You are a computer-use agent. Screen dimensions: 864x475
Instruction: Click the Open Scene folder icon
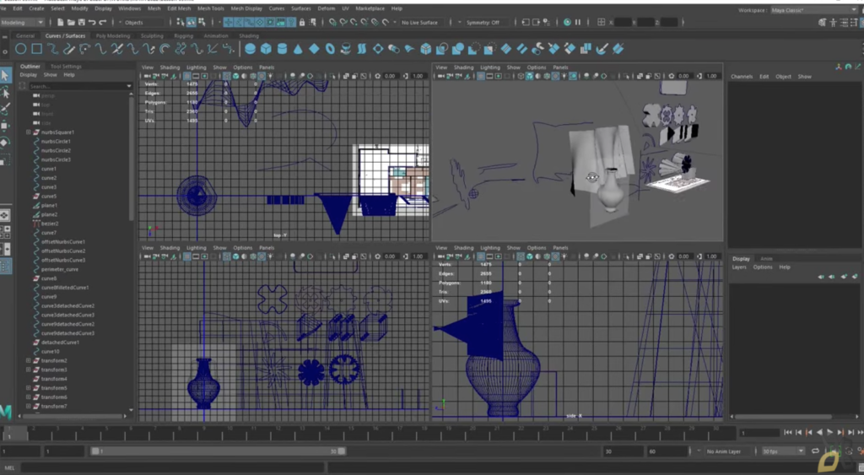(71, 22)
